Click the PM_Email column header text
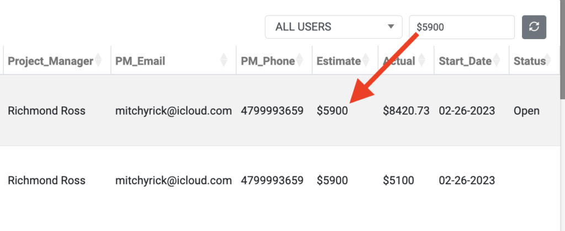This screenshot has height=231, width=565. 140,61
